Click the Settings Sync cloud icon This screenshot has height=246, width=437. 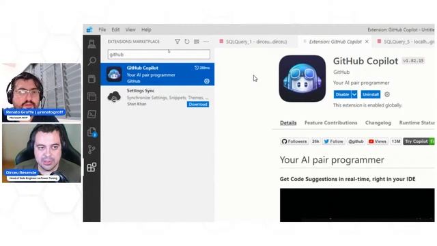[x=114, y=97]
